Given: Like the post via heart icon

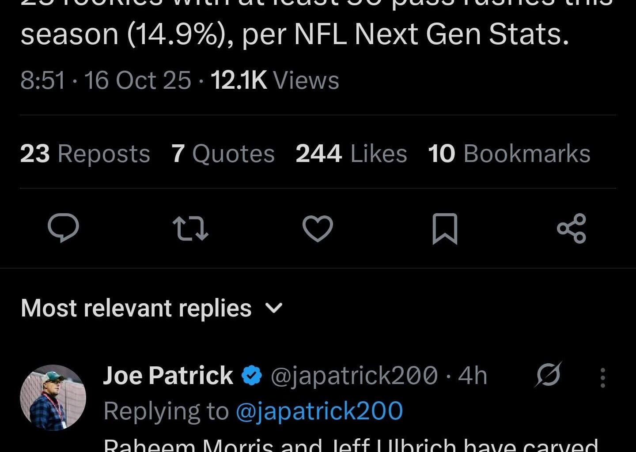Looking at the screenshot, I should pyautogui.click(x=318, y=228).
